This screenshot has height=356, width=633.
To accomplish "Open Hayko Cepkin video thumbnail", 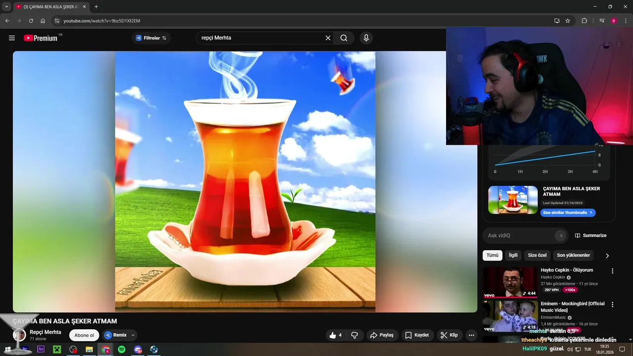I will pyautogui.click(x=510, y=282).
